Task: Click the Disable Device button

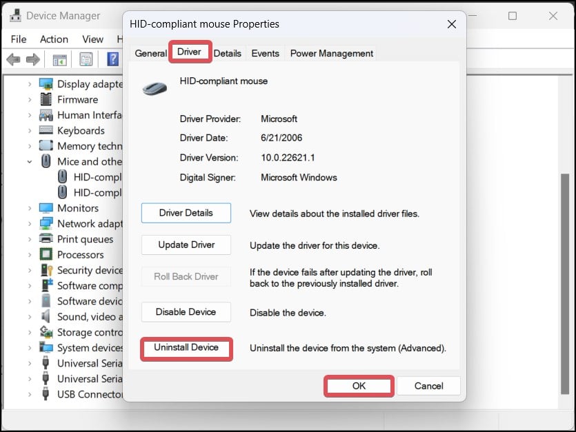Action: (x=186, y=312)
